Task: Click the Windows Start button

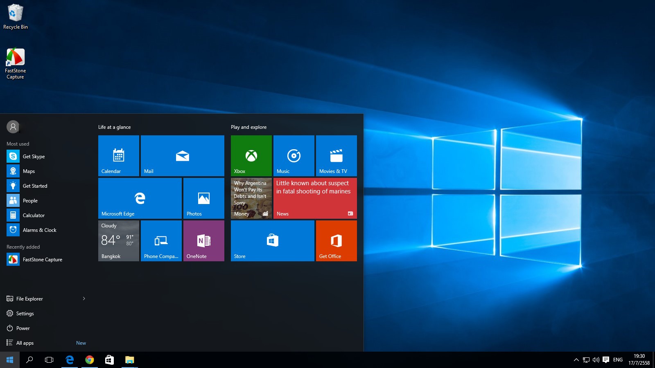Action: (10, 360)
